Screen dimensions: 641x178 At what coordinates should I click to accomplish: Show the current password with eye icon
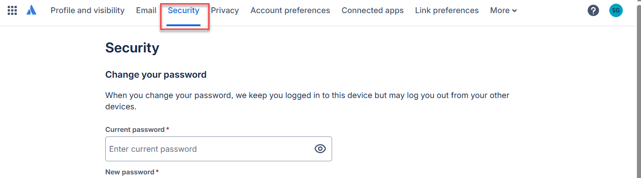[x=320, y=149]
